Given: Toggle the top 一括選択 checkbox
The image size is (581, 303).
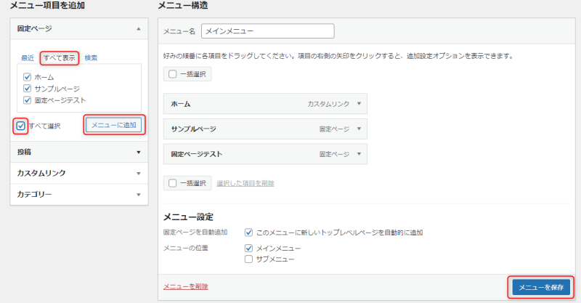Looking at the screenshot, I should pos(173,74).
